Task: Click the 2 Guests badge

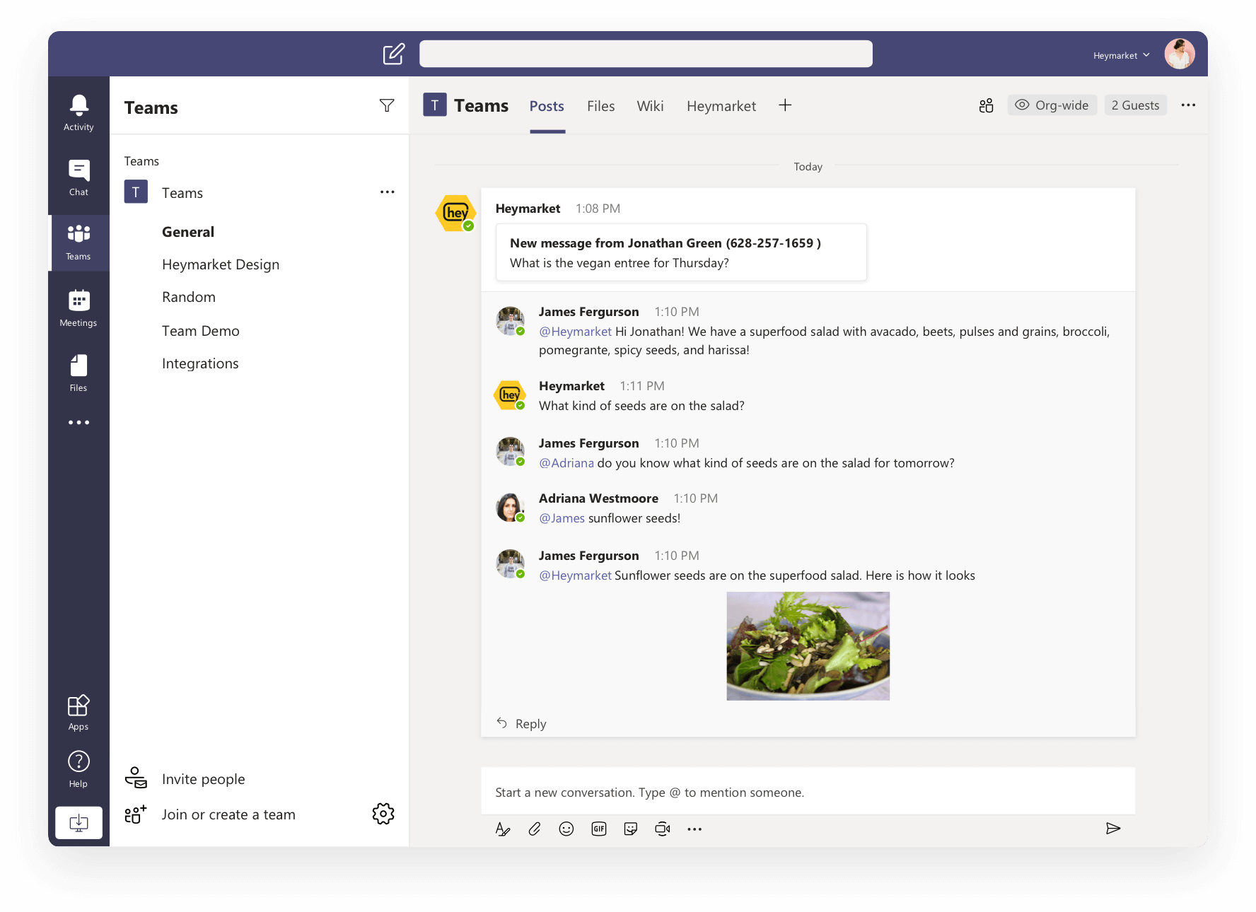Action: point(1135,105)
